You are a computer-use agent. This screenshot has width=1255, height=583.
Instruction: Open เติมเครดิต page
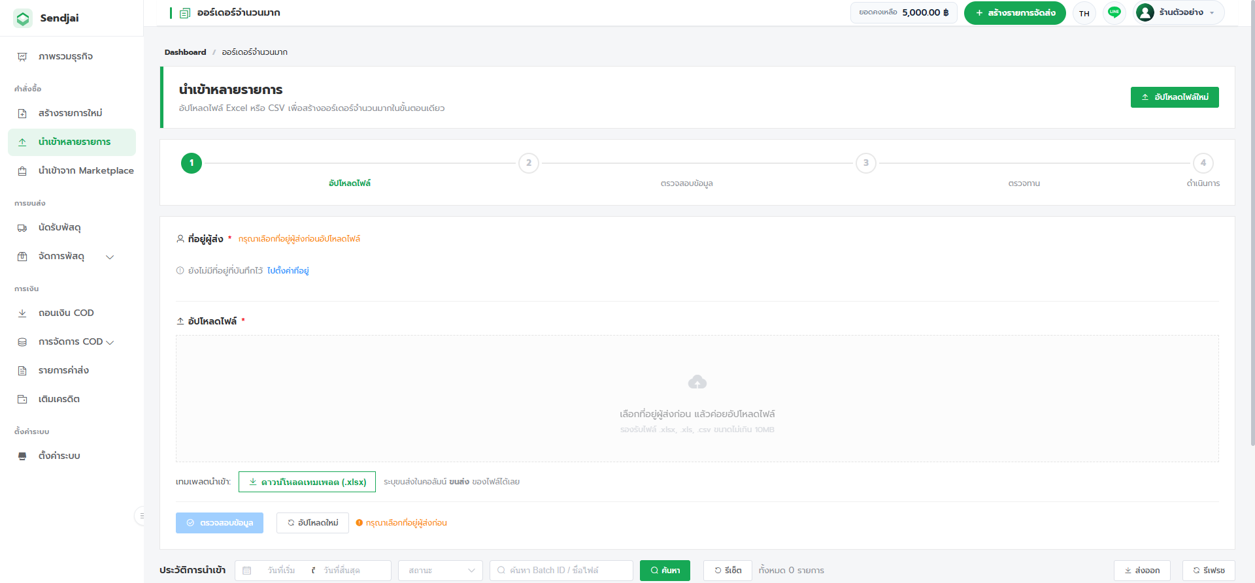pyautogui.click(x=72, y=400)
